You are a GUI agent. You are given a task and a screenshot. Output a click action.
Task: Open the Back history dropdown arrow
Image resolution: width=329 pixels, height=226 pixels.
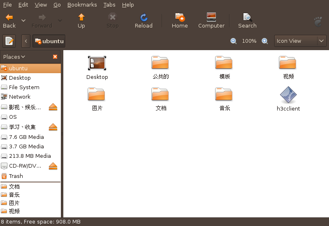[x=23, y=21]
